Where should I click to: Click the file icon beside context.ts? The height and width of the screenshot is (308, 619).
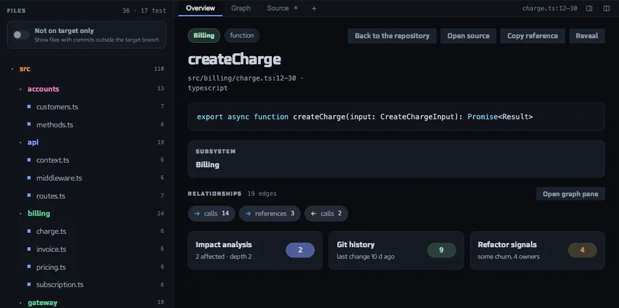click(x=29, y=160)
